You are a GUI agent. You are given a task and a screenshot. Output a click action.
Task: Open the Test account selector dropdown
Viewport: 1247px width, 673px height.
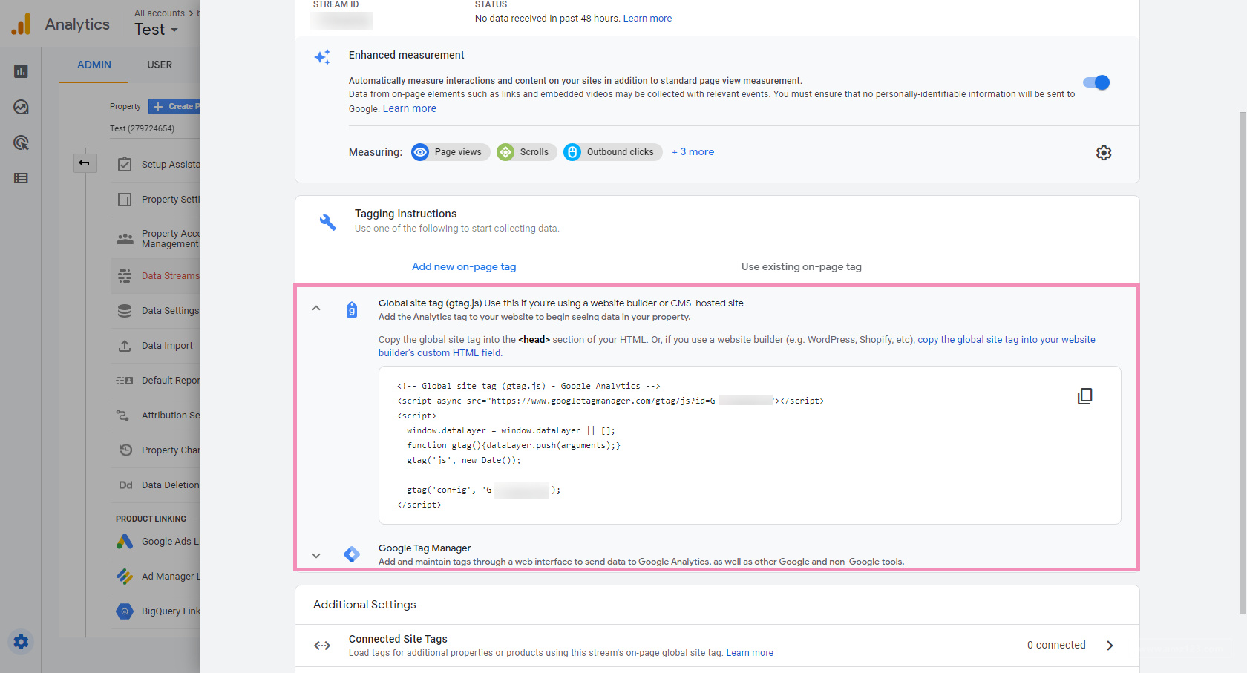coord(156,30)
